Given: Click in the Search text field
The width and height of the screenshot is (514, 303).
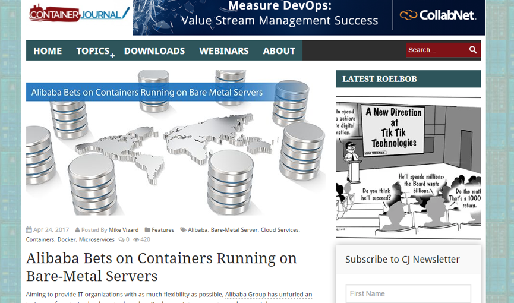Looking at the screenshot, I should tap(436, 50).
